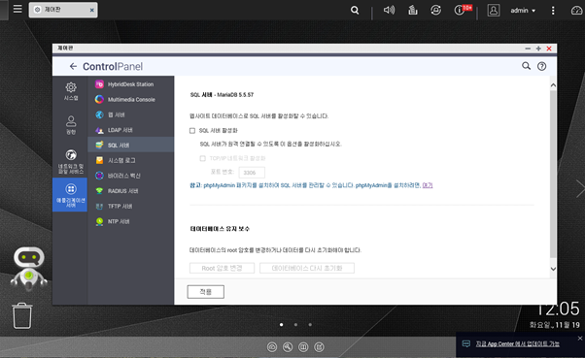Image resolution: width=585 pixels, height=358 pixels.
Task: Open 웹 서버 settings
Action: point(130,114)
